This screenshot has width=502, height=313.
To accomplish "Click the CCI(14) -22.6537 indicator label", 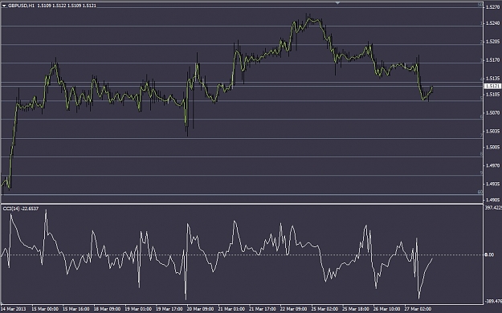I will [21, 209].
